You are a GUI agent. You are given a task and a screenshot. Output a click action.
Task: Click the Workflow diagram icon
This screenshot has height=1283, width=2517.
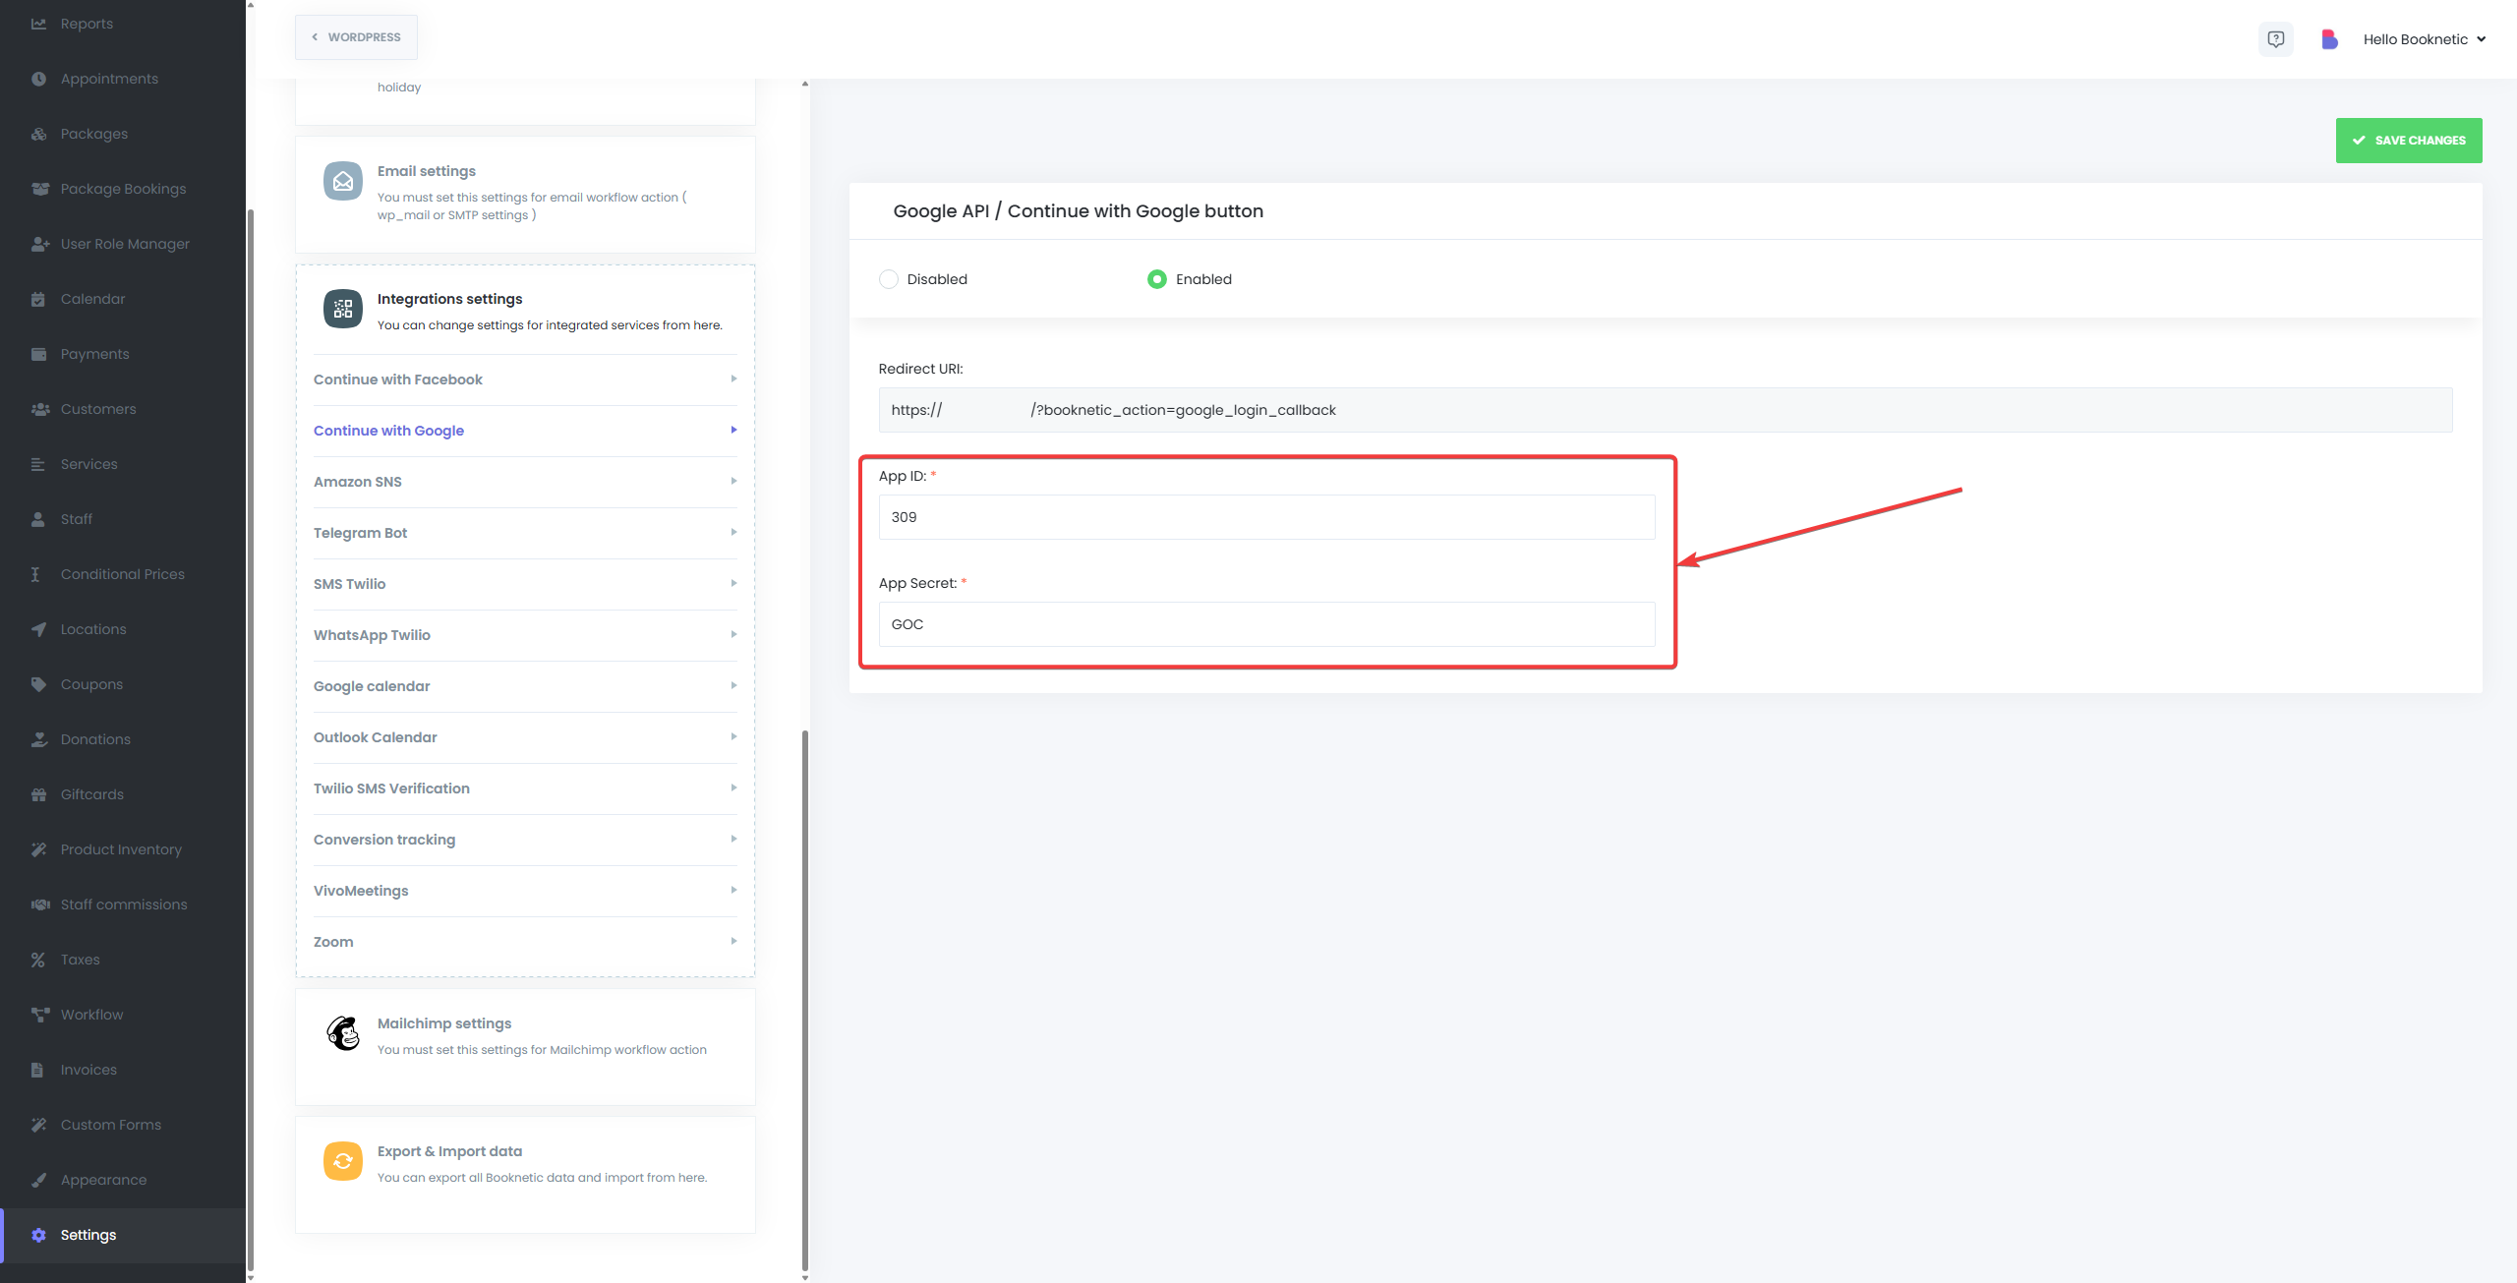tap(39, 1015)
